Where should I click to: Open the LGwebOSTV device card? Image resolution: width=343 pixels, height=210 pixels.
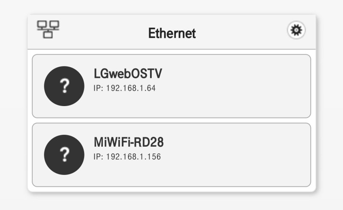tap(171, 86)
